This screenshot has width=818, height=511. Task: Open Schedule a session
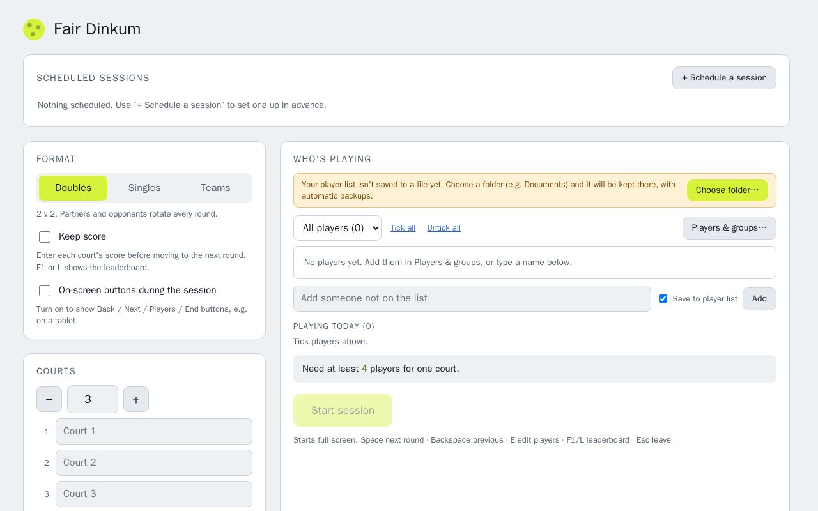pyautogui.click(x=724, y=78)
